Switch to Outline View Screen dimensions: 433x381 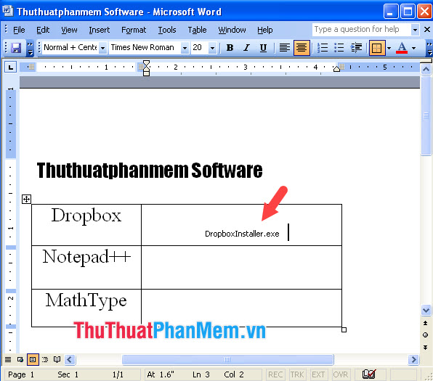45,359
